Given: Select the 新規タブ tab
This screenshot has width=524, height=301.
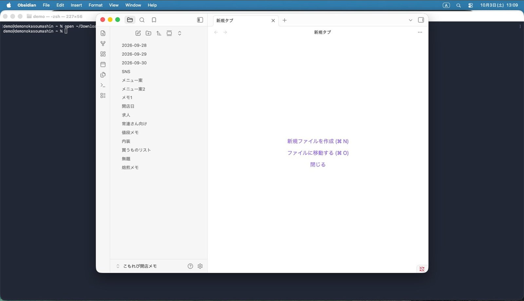Looking at the screenshot, I should (x=246, y=20).
